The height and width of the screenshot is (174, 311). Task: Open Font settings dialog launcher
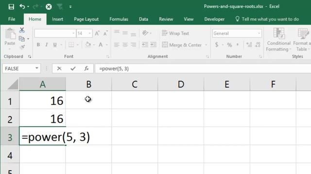(108, 57)
